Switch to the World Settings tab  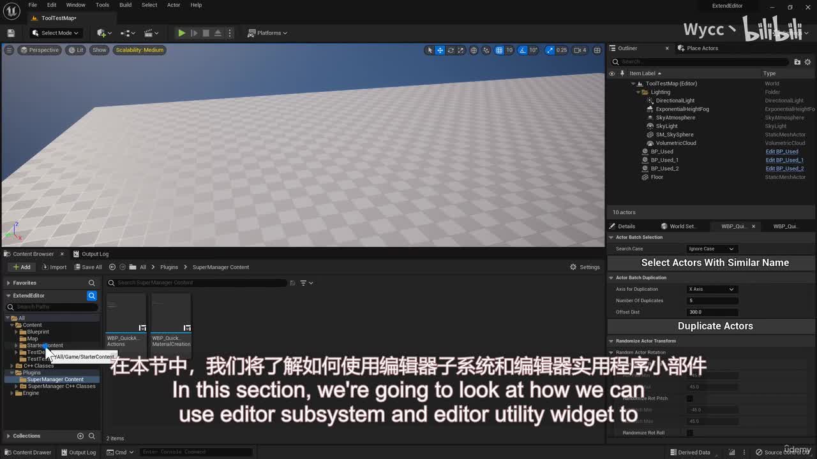[x=678, y=226]
